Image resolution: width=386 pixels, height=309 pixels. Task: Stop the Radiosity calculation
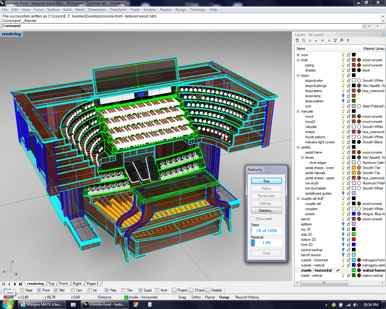coord(267,181)
